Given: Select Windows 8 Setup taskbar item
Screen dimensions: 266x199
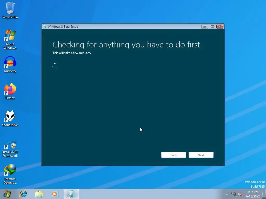Looking at the screenshot, I should tap(71, 194).
